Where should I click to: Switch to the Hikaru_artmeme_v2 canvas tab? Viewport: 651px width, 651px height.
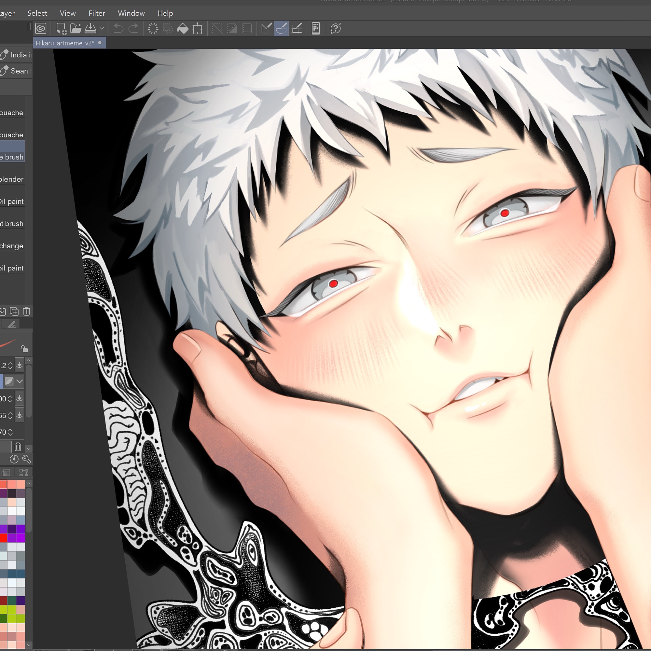tap(65, 43)
